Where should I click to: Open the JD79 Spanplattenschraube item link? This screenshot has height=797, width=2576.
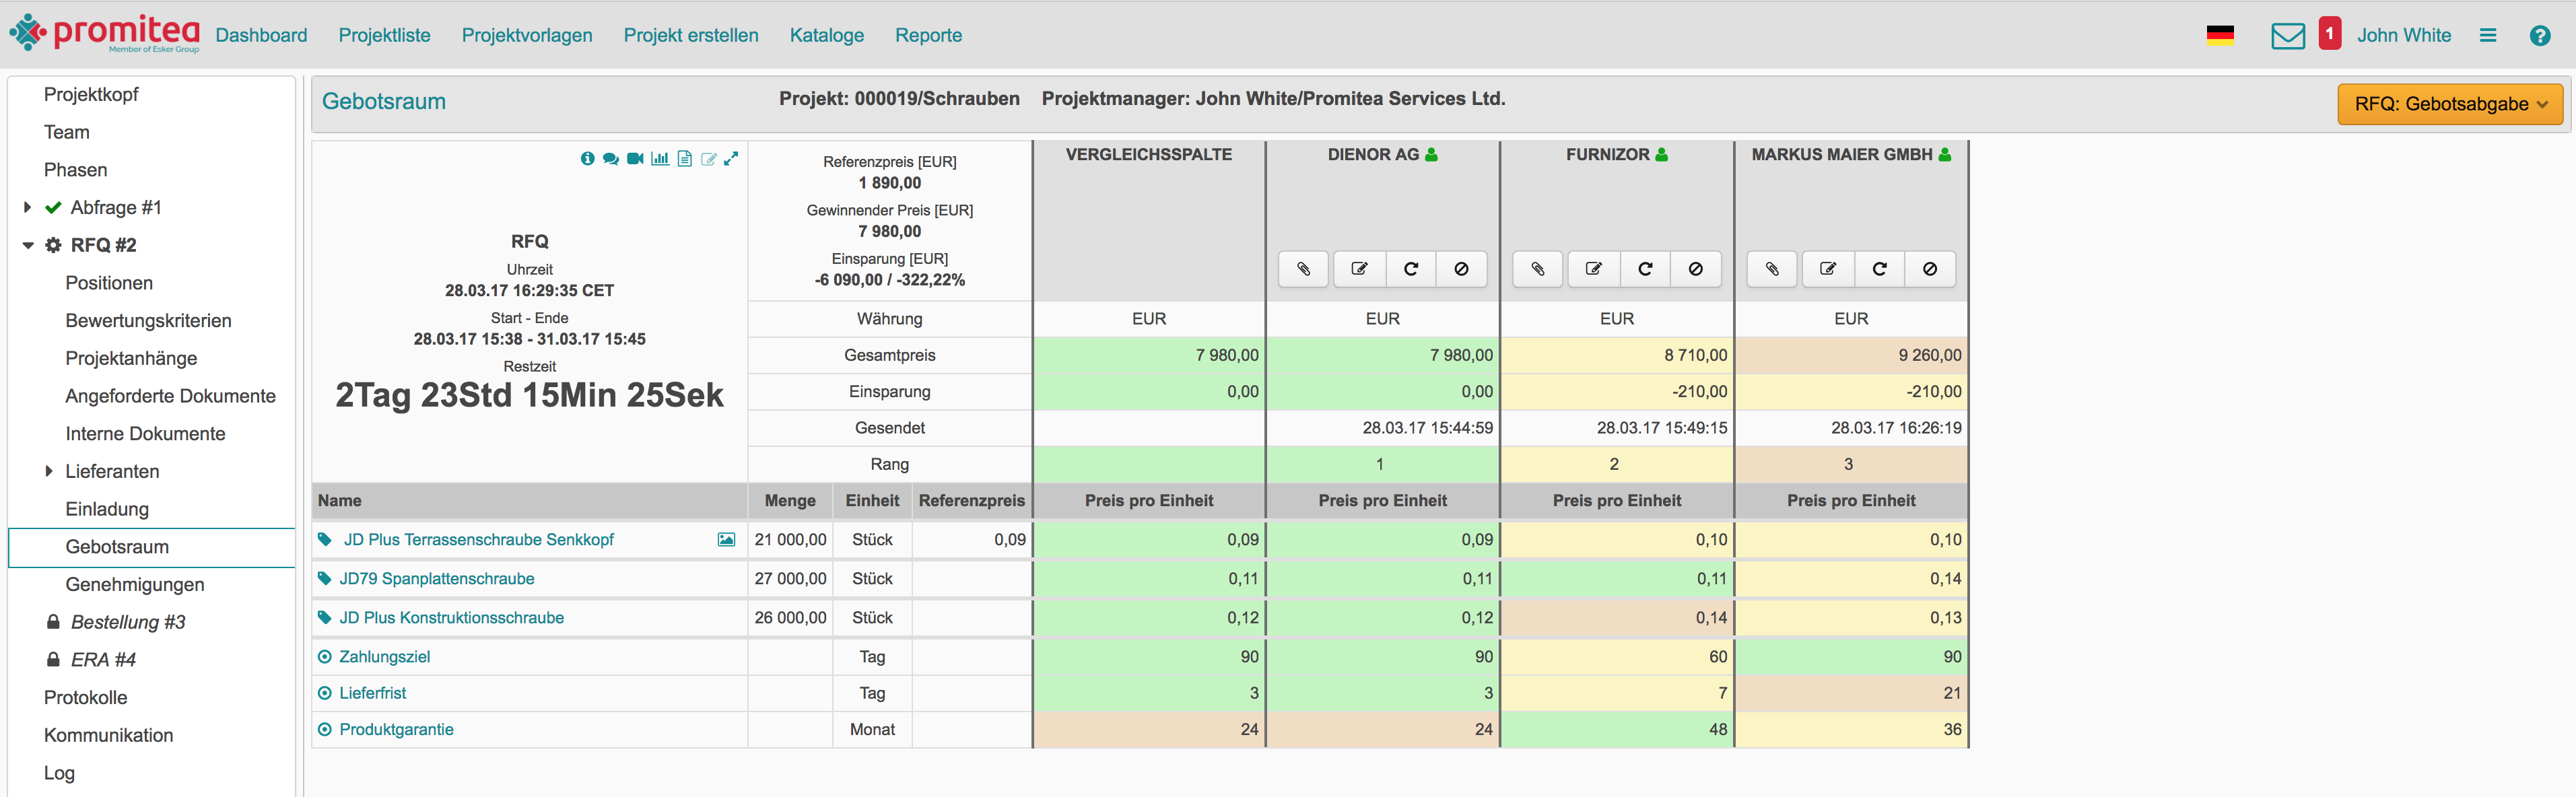437,578
